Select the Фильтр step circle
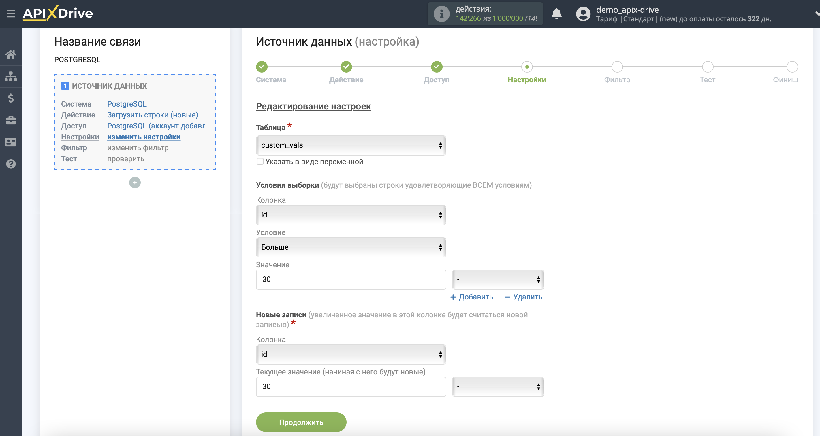Viewport: 820px width, 436px height. click(617, 67)
